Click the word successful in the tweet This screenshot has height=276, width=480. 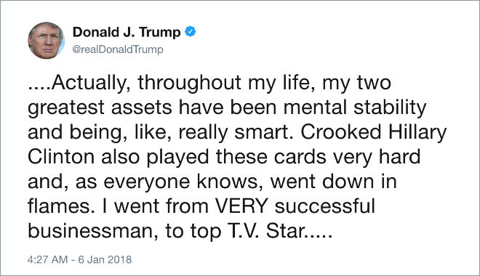coord(325,206)
